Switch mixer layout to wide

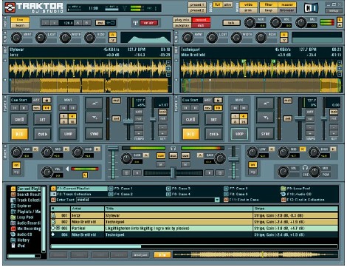point(248,4)
